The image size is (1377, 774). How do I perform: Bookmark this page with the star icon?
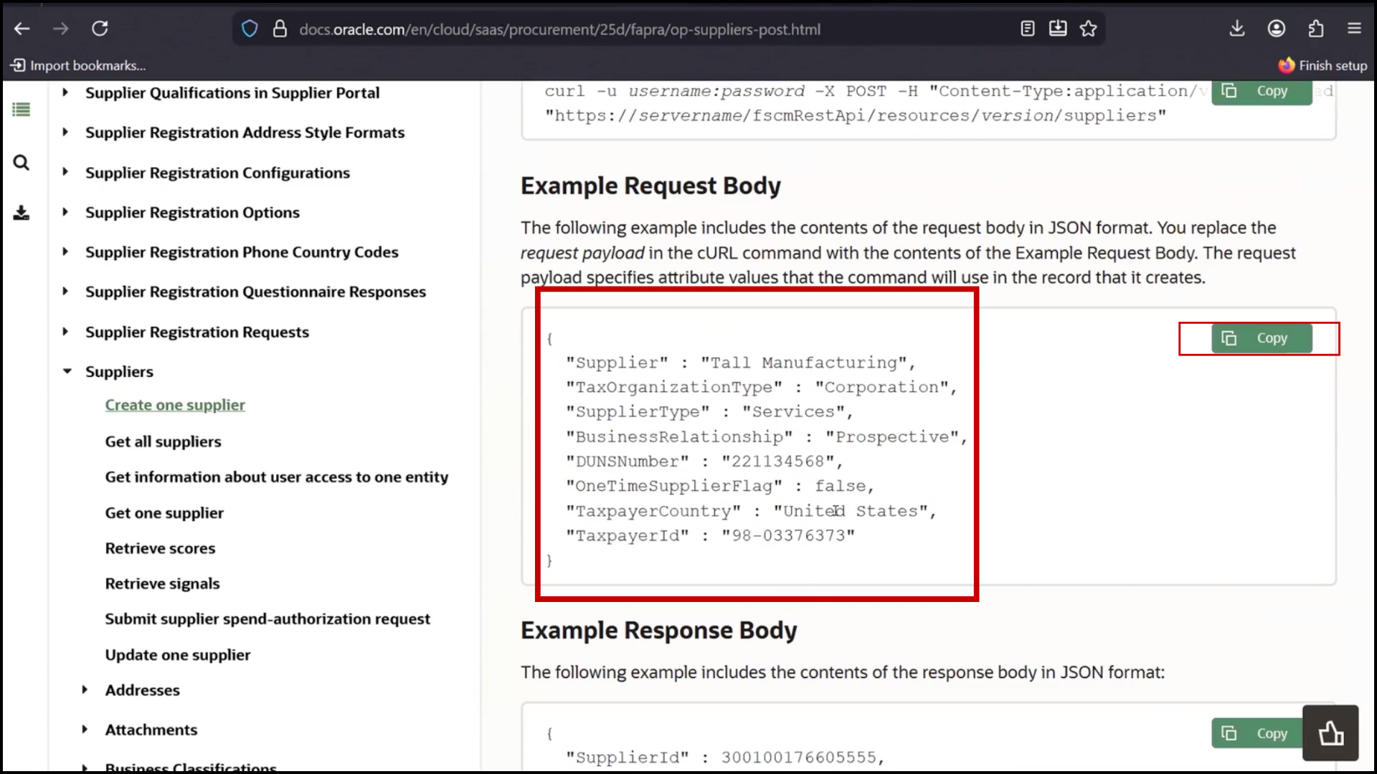(1089, 29)
